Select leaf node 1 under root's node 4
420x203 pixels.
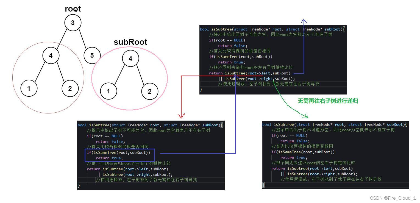click(x=29, y=88)
